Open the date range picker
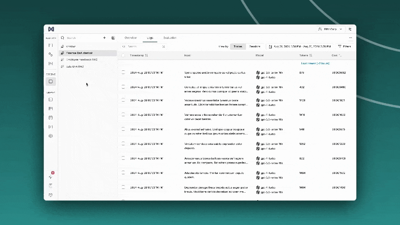Screen dimensions: 400x225 coord(300,46)
